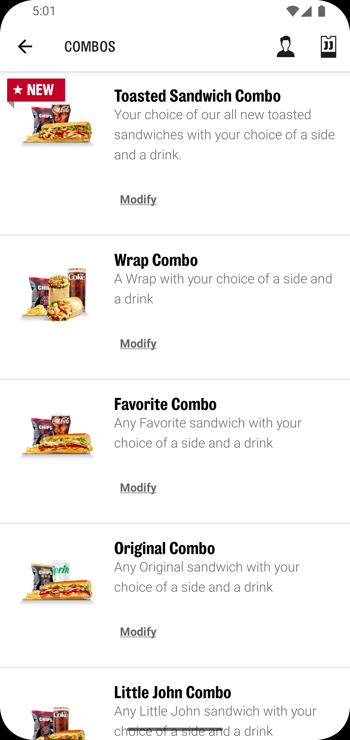Tap the back arrow icon
This screenshot has width=350, height=740.
[25, 46]
